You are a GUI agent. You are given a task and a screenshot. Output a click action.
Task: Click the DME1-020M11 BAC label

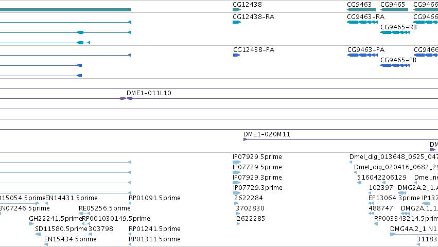pyautogui.click(x=267, y=134)
